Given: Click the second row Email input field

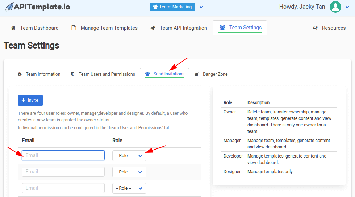Looking at the screenshot, I should pos(63,172).
